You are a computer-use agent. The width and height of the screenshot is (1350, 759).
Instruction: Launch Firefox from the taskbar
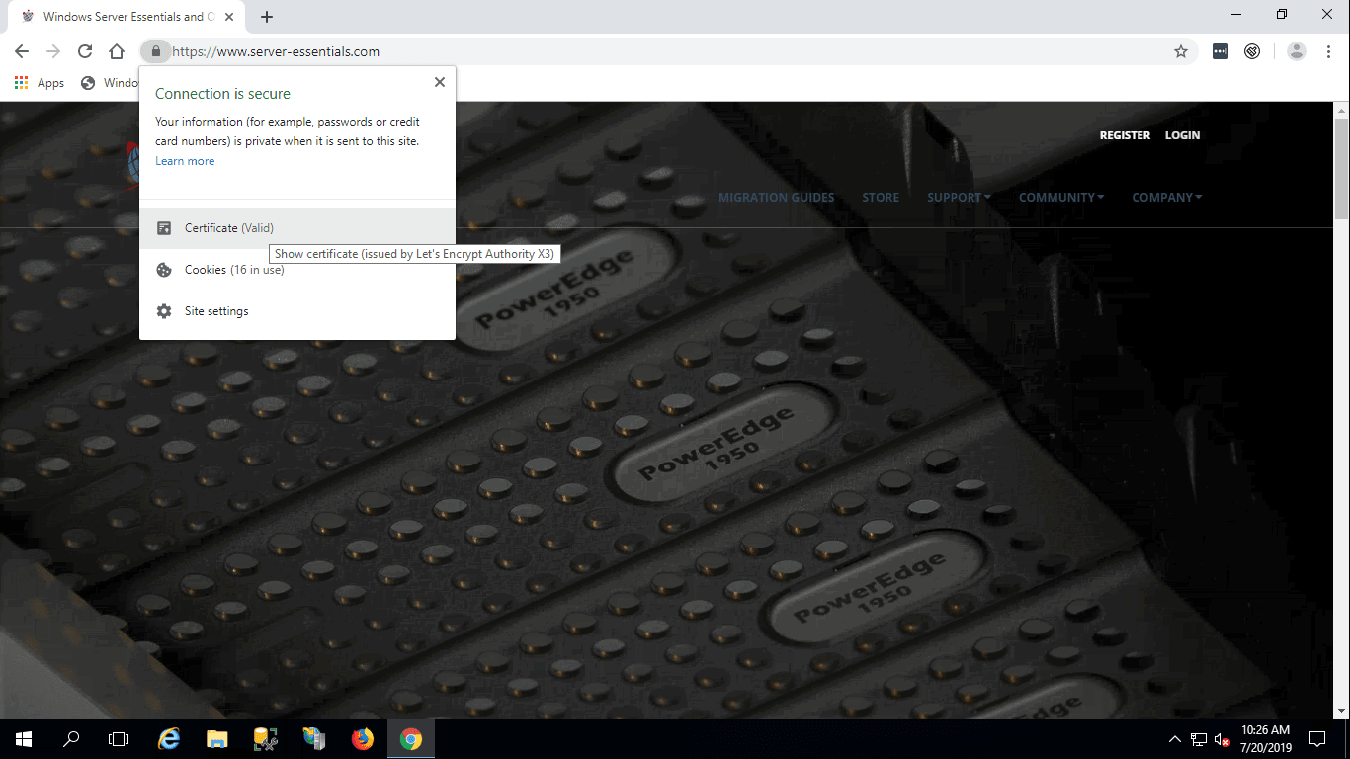click(363, 739)
